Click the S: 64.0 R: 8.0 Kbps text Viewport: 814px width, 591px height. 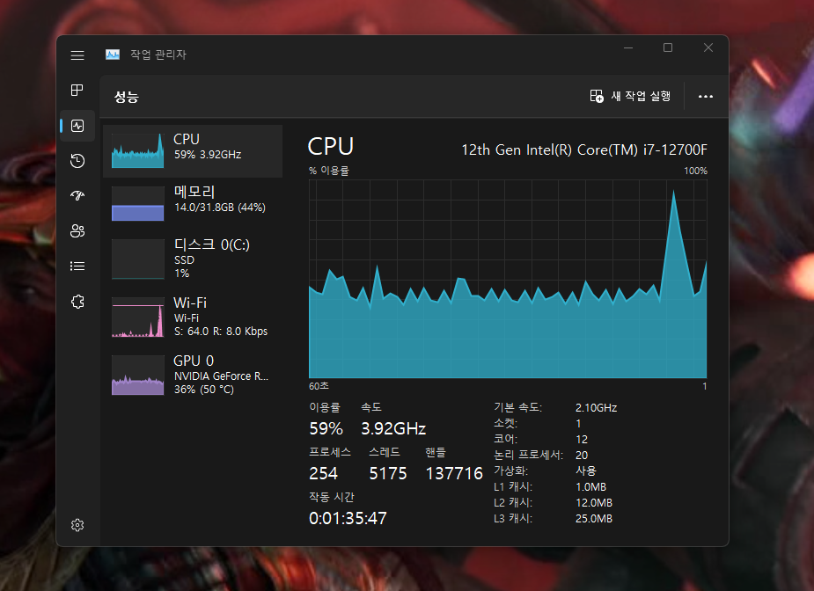pos(221,331)
